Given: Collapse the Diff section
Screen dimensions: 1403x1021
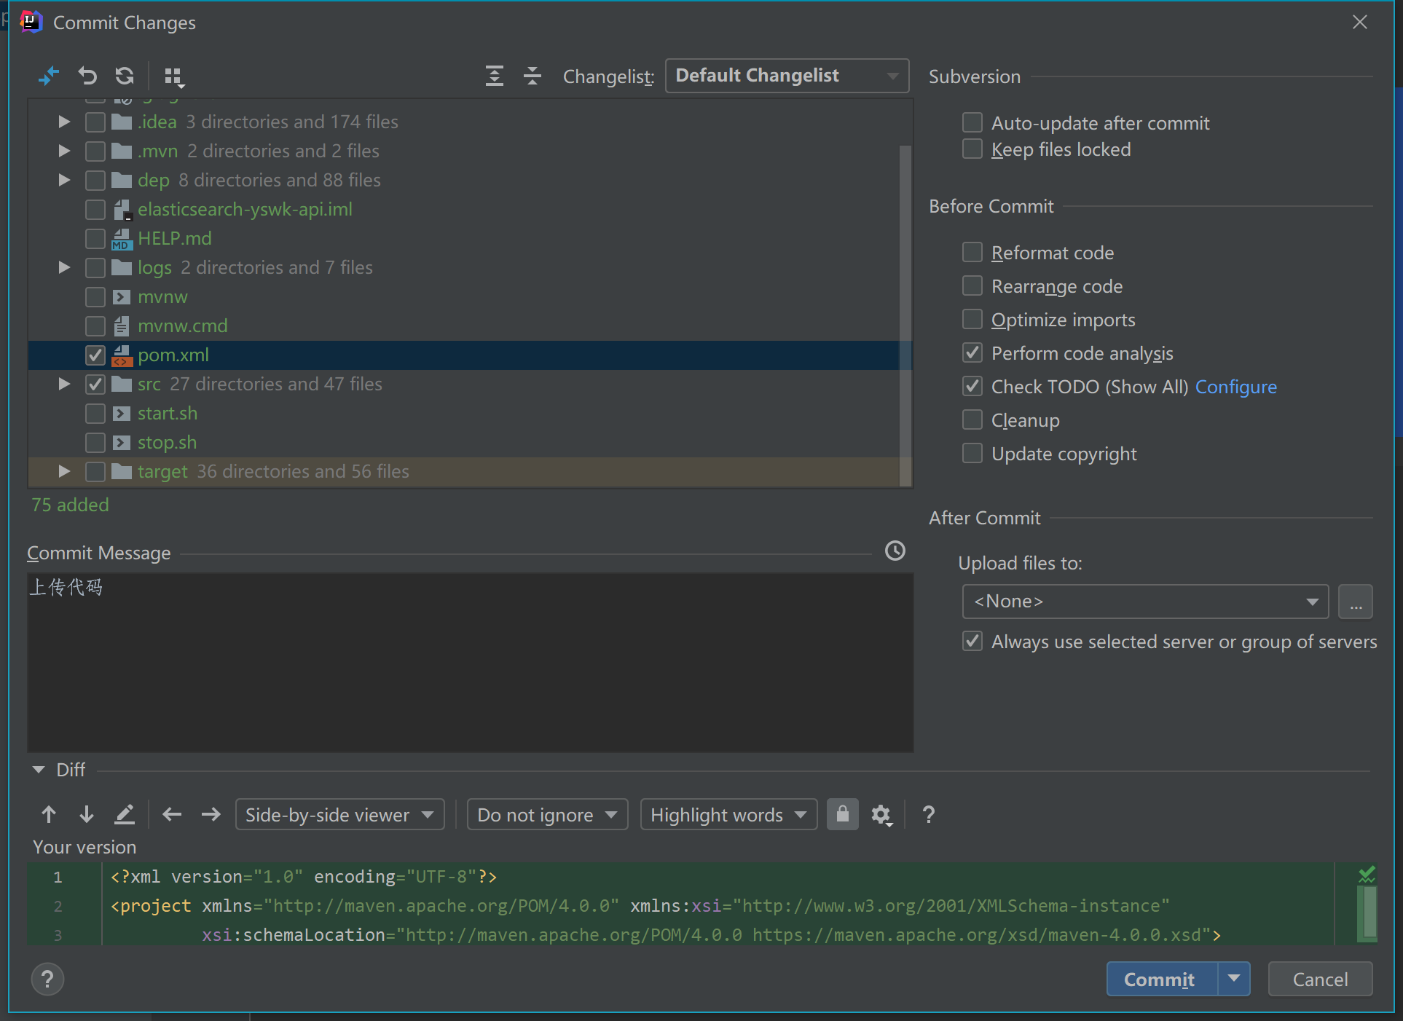Looking at the screenshot, I should pyautogui.click(x=39, y=770).
